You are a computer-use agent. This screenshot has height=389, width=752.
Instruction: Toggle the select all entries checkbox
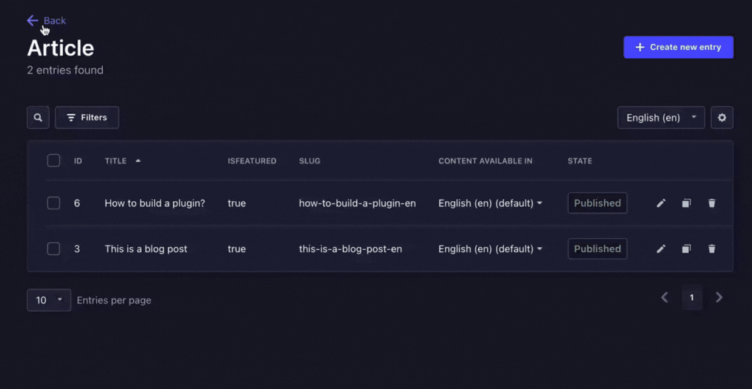click(54, 160)
